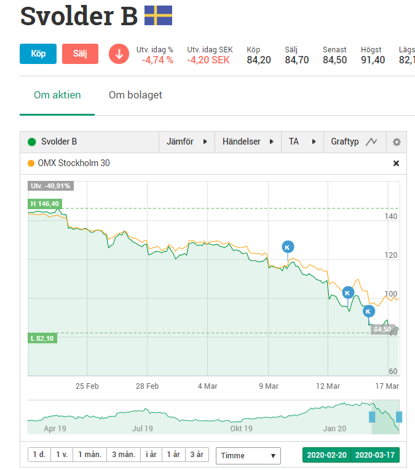Viewport: 415px width, 470px height.
Task: Click the orange OMX Stockholm 30 legend dot
Action: pyautogui.click(x=31, y=164)
